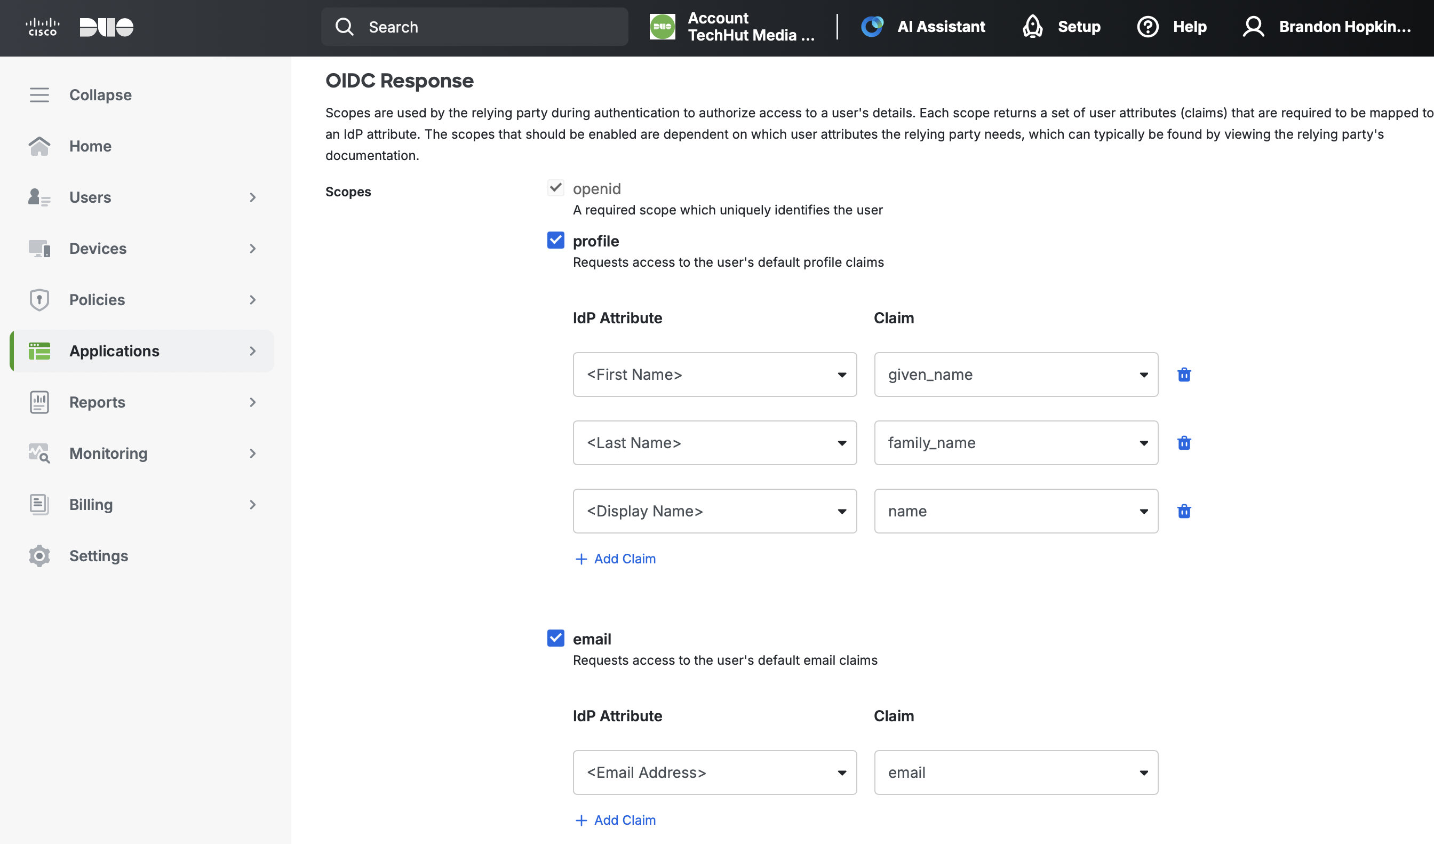Open the Users section icon
The width and height of the screenshot is (1434, 844).
pyautogui.click(x=38, y=197)
